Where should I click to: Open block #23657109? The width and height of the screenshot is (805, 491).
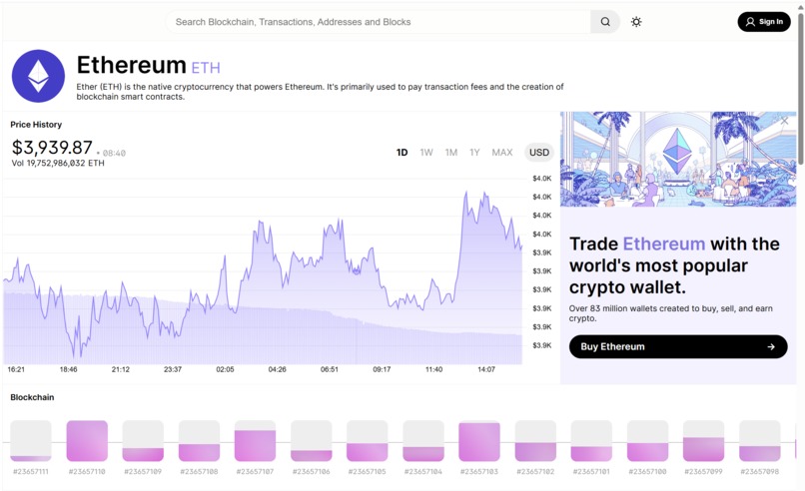[x=143, y=441]
